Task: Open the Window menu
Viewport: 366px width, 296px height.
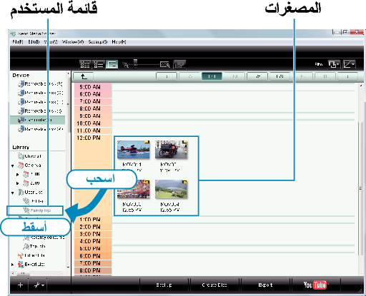Action: tap(73, 42)
